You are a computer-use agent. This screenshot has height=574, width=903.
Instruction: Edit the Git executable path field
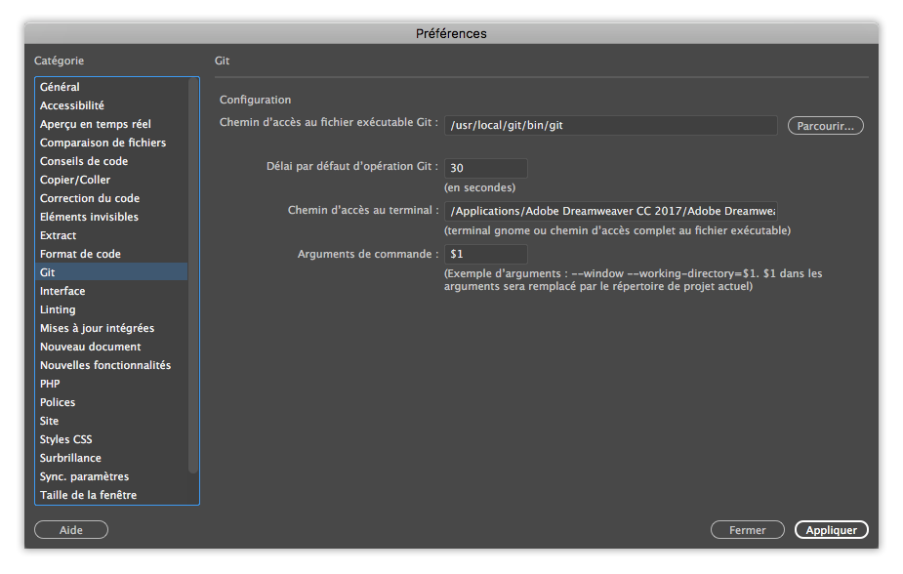coord(610,125)
